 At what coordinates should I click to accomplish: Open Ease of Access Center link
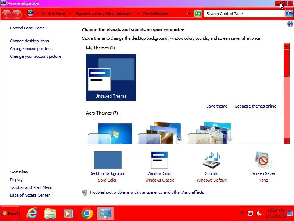point(30,195)
